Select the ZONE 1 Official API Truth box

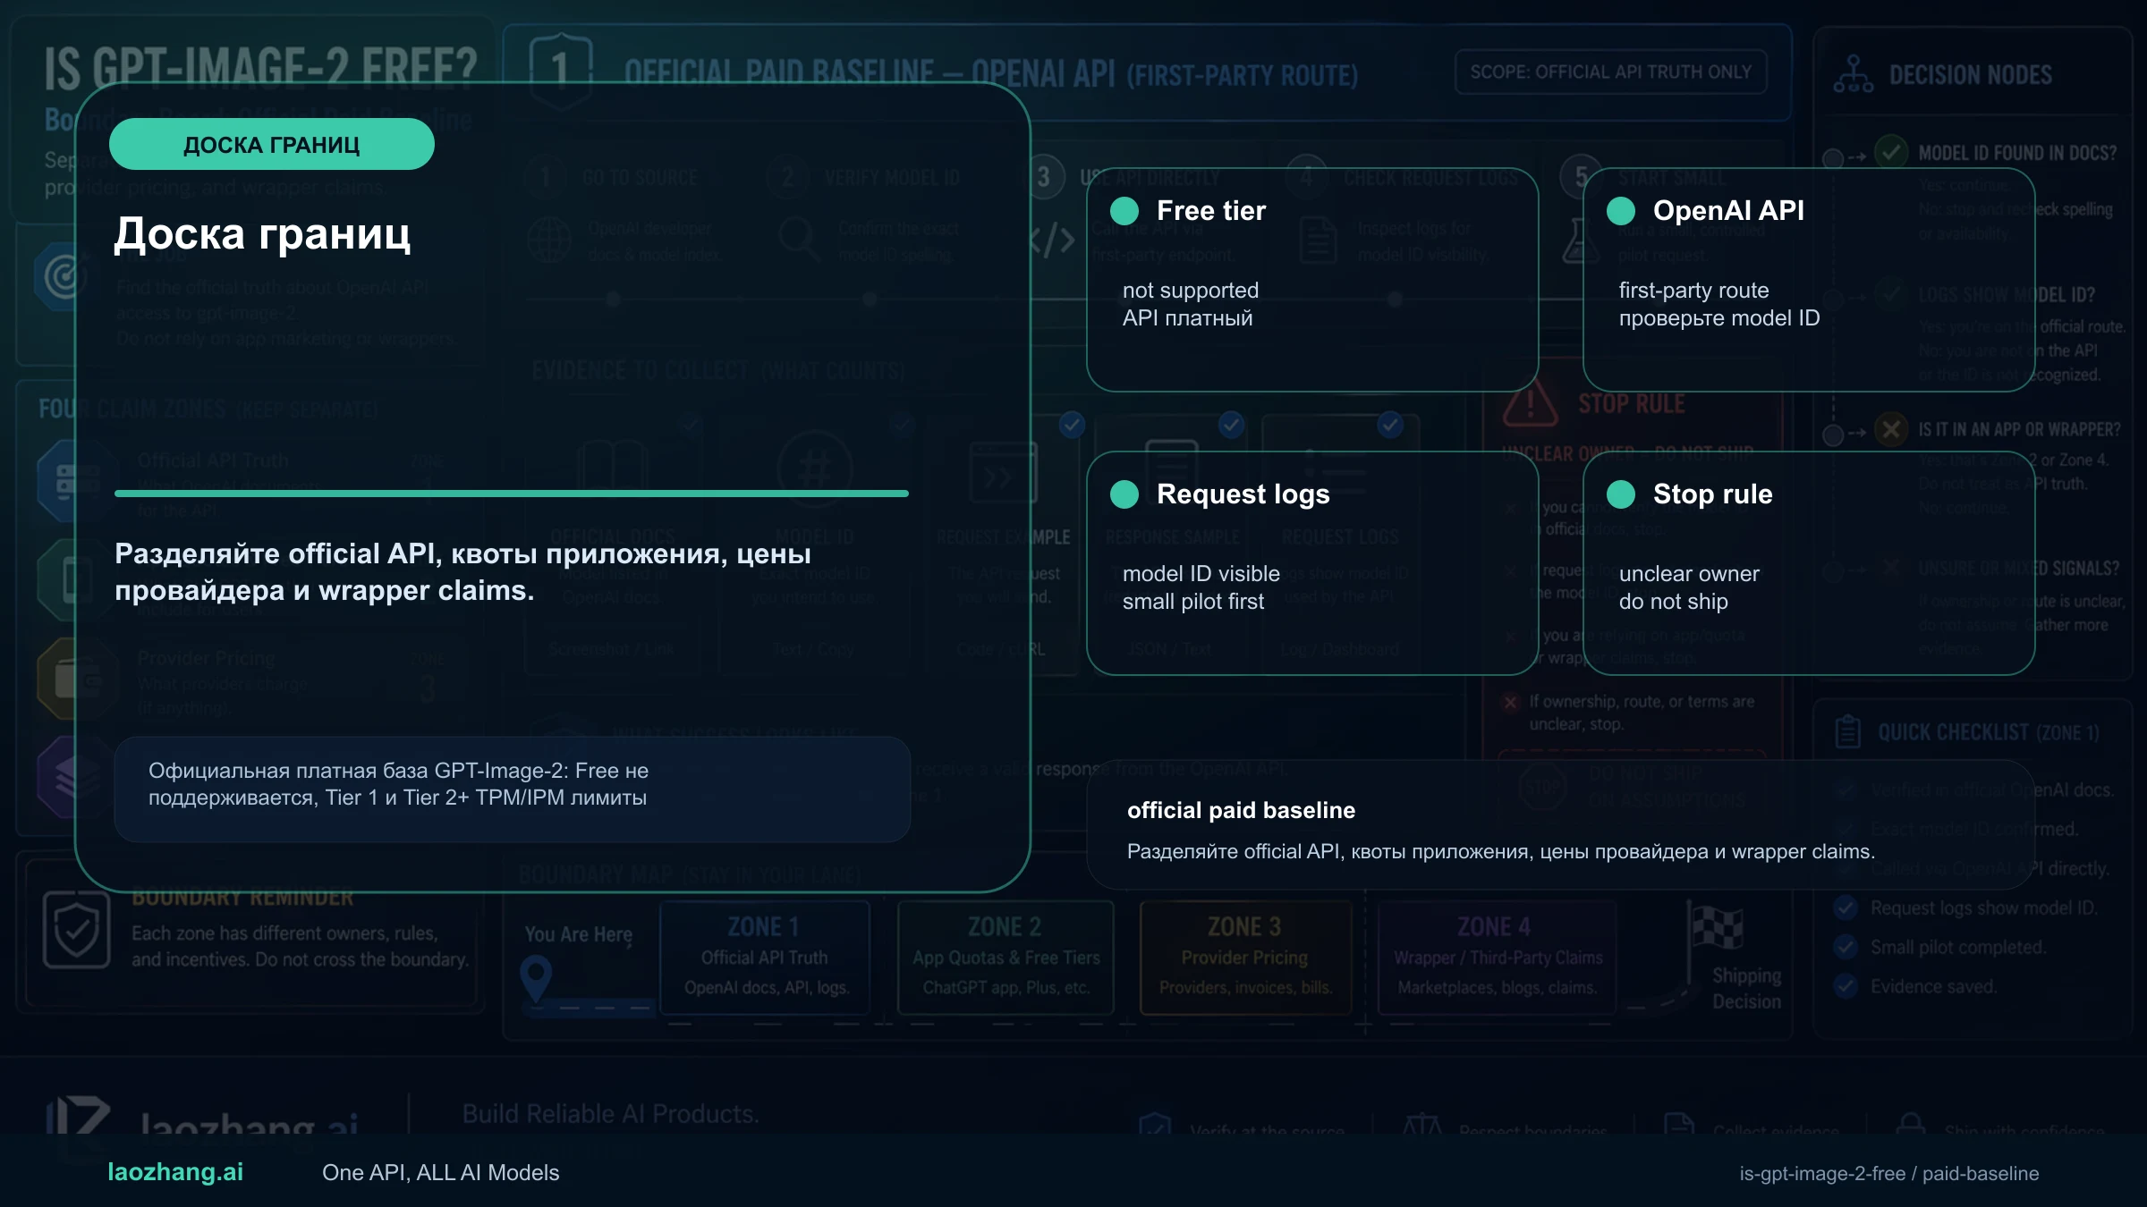pos(765,958)
